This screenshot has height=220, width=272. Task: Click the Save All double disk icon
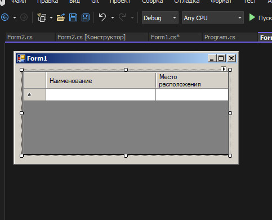tap(86, 17)
